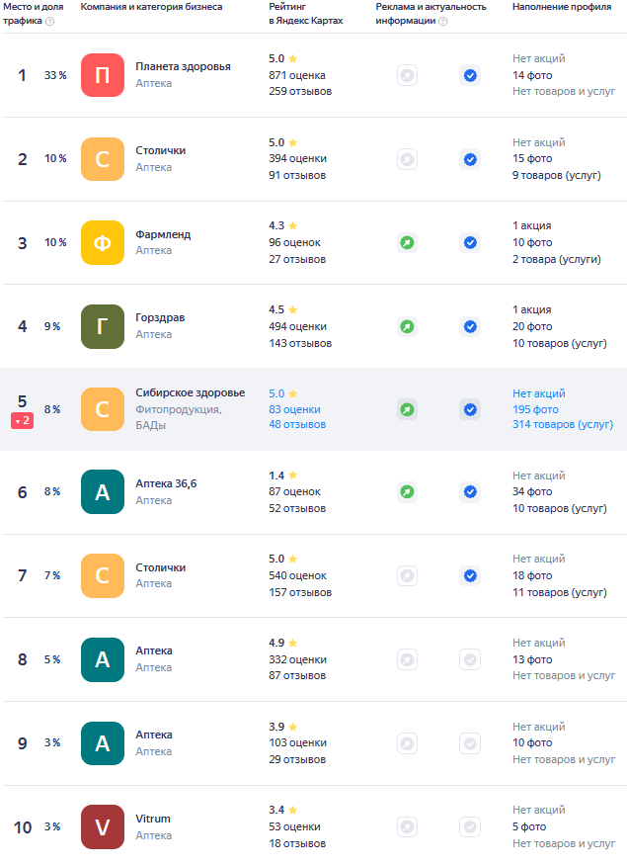Screen dimensions: 627x865
Task: Click the company name 'Горздрав'
Action: [160, 317]
